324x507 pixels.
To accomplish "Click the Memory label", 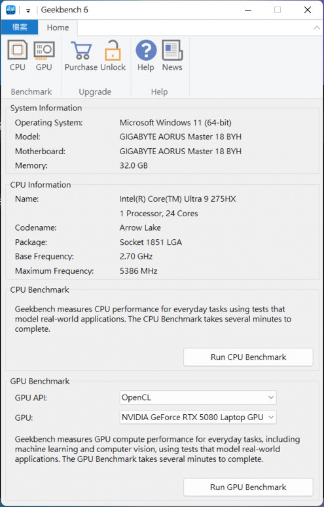I will pyautogui.click(x=31, y=166).
